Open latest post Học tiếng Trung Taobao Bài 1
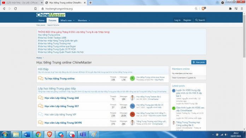246x138 pixels. (148, 97)
